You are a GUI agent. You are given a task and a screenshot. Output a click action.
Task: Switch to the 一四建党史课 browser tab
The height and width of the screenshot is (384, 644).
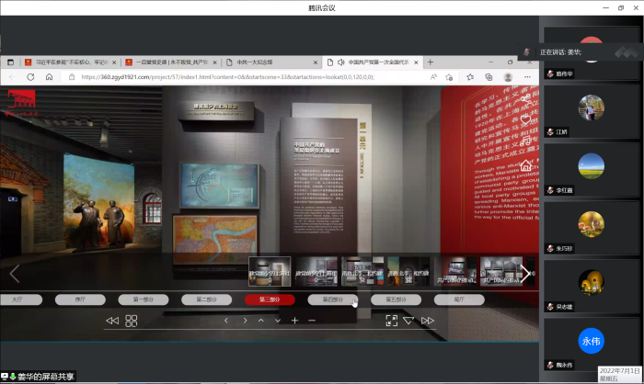click(172, 62)
